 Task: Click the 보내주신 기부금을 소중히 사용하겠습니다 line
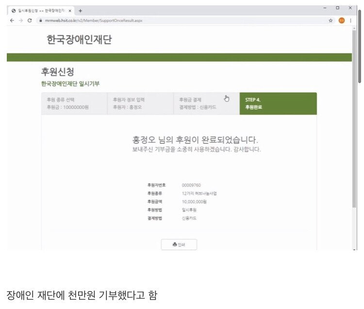tap(197, 149)
